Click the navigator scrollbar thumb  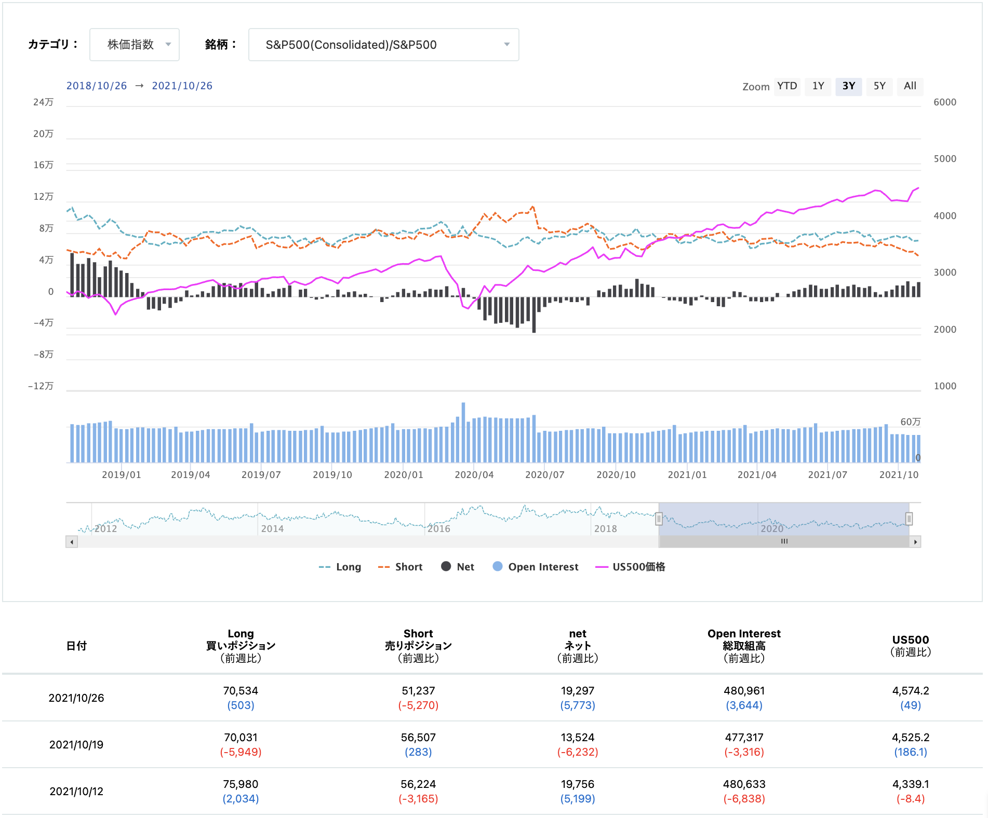784,542
